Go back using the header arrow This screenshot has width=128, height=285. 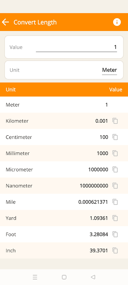coord(5,22)
